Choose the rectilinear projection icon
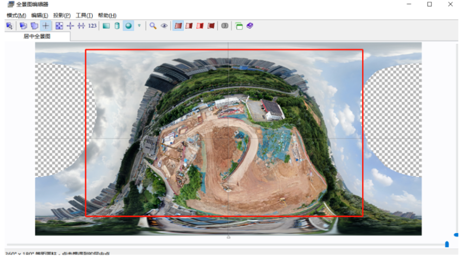The width and height of the screenshot is (464, 257). point(106,26)
